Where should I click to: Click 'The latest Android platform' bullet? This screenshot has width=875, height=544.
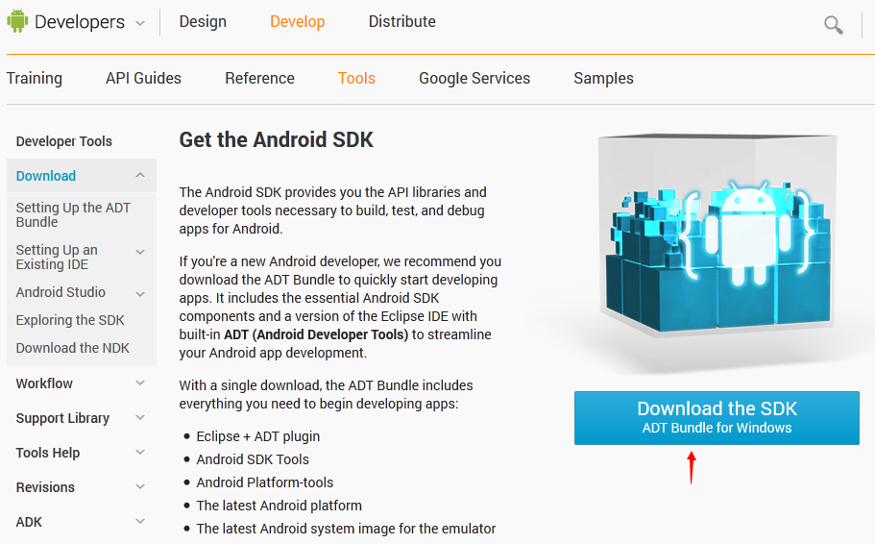[279, 506]
